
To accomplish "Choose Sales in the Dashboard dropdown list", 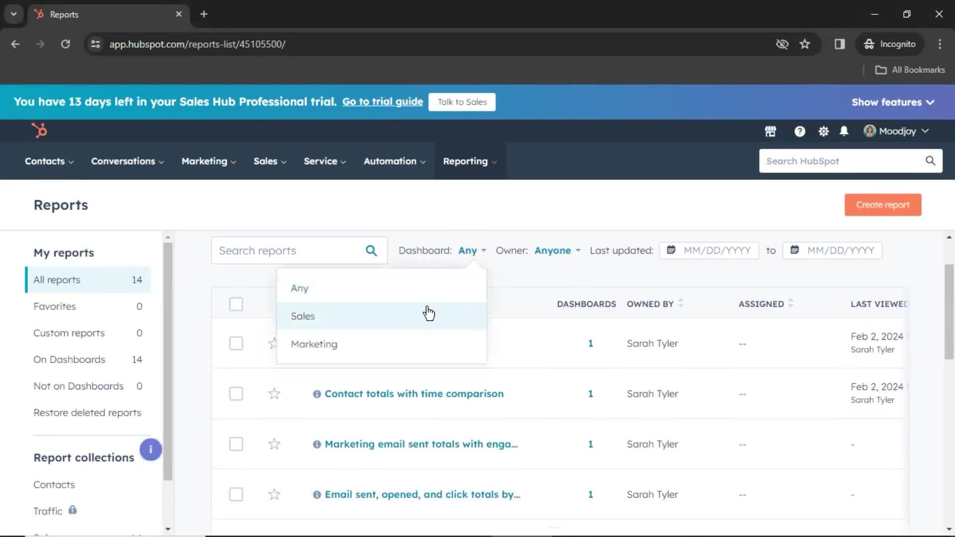I will click(382, 316).
